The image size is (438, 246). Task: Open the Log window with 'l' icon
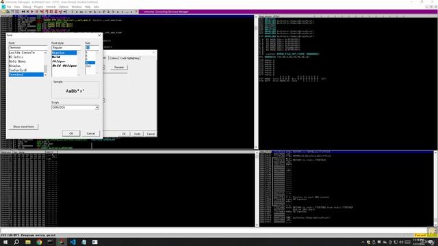(73, 12)
